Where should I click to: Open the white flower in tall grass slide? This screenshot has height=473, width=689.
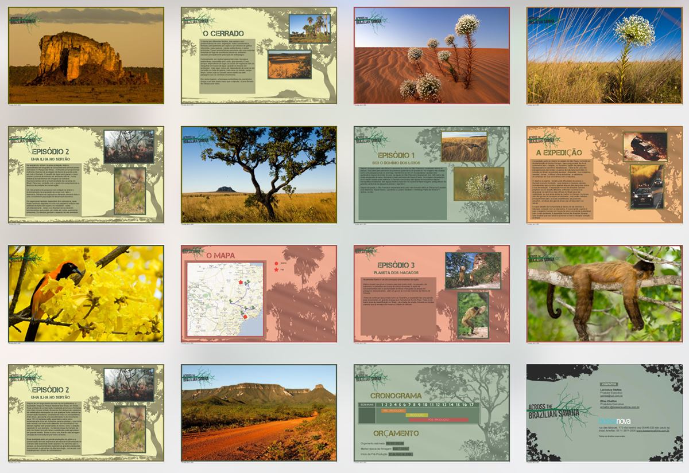click(x=605, y=56)
